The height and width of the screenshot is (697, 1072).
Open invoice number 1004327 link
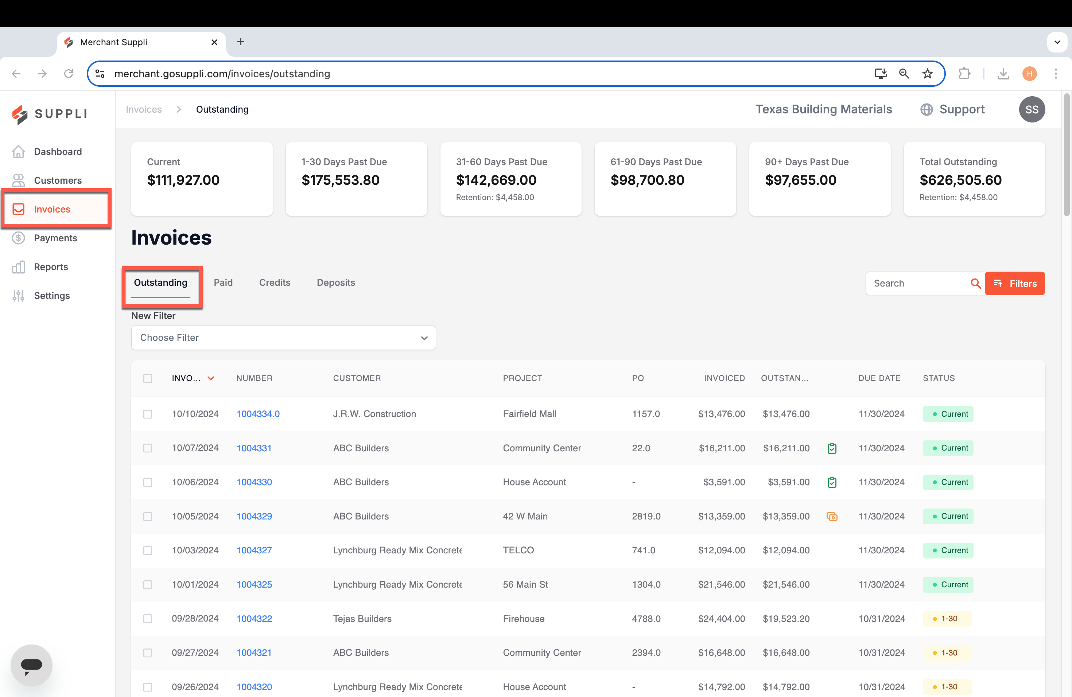click(x=254, y=550)
